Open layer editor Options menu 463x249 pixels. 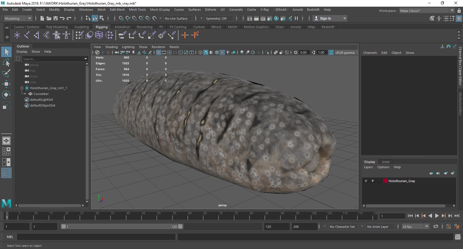coord(383,167)
